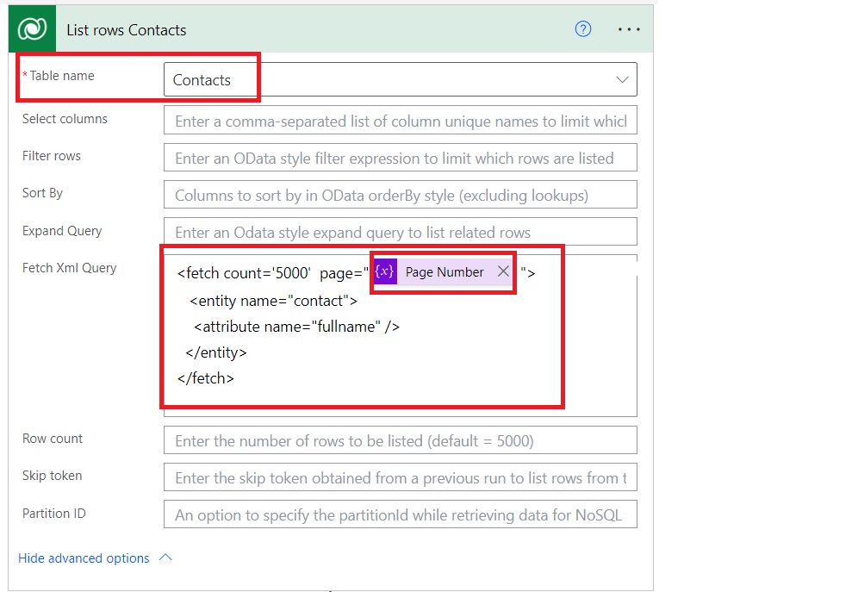
Task: Open the ellipsis more options menu
Action: [x=629, y=29]
